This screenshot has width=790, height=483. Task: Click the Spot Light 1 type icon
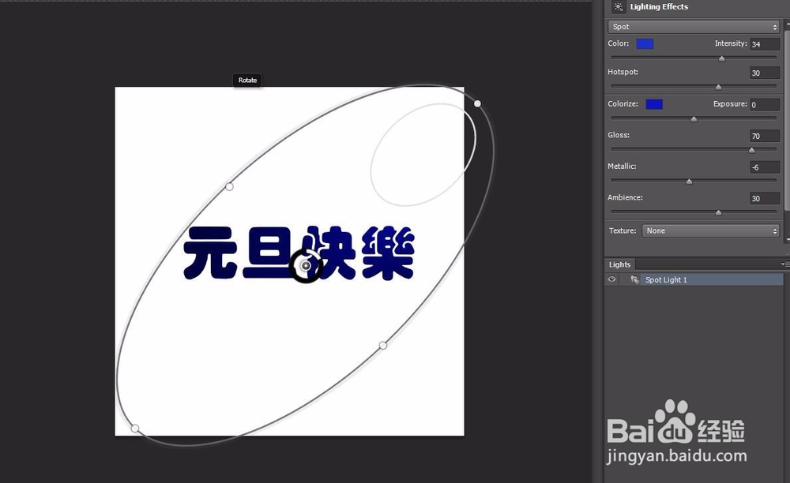coord(635,279)
